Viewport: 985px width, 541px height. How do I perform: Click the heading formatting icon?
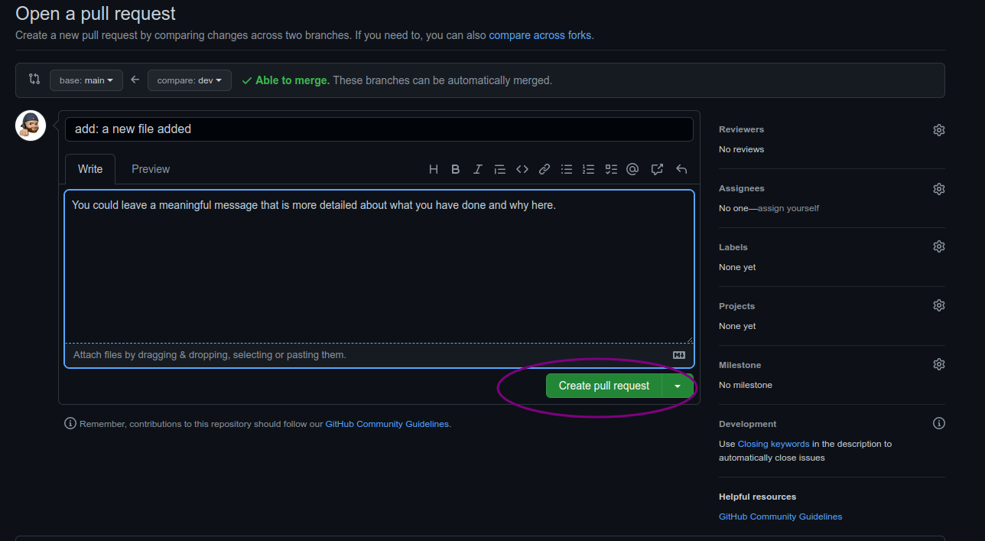[x=434, y=169]
